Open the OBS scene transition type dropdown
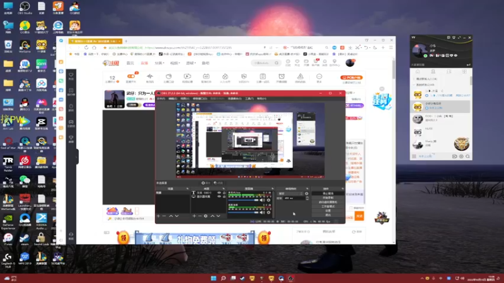 pos(291,194)
